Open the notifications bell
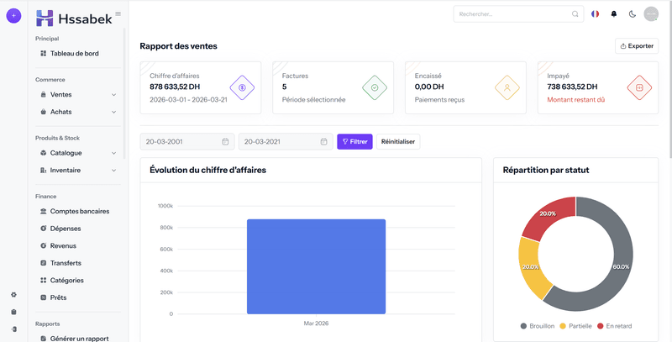This screenshot has width=672, height=342. coord(613,14)
